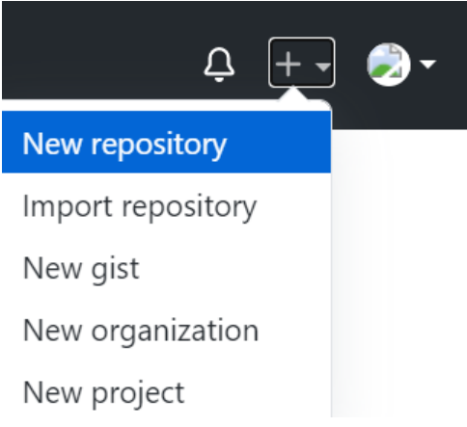Start a project via the New project link
The image size is (467, 427).
pos(103,393)
